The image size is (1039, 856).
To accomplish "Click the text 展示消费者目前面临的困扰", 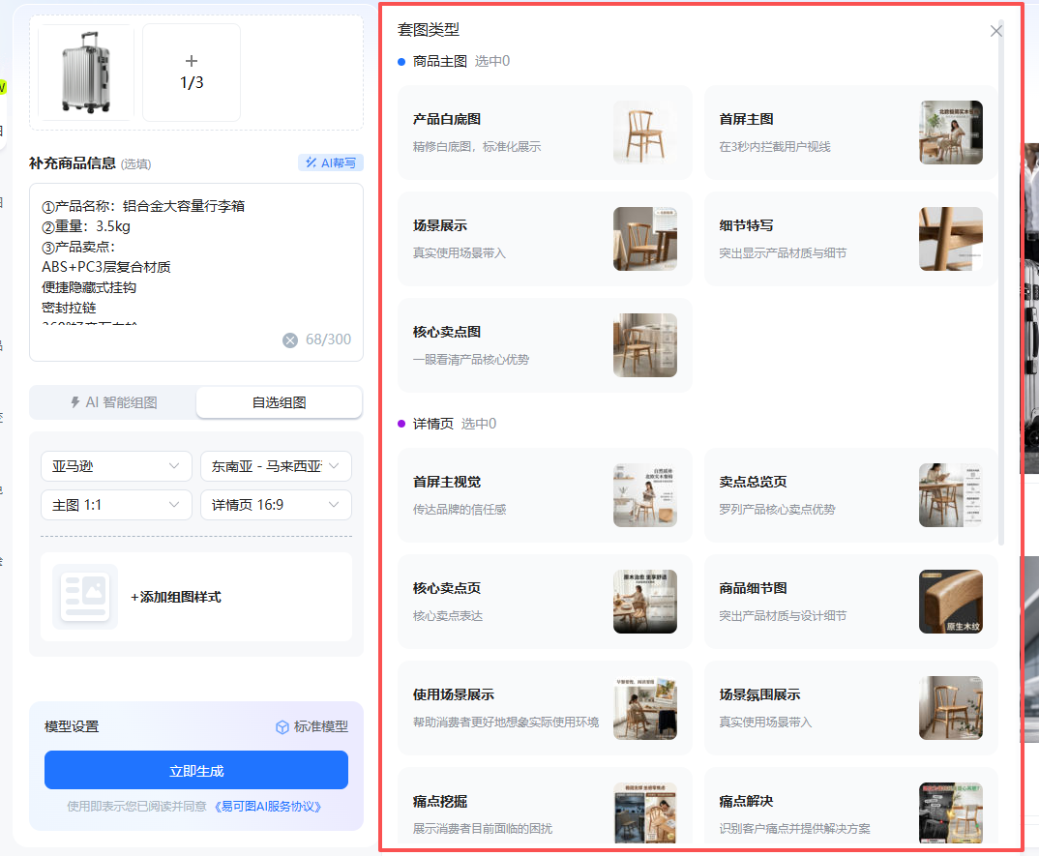I will (x=483, y=829).
